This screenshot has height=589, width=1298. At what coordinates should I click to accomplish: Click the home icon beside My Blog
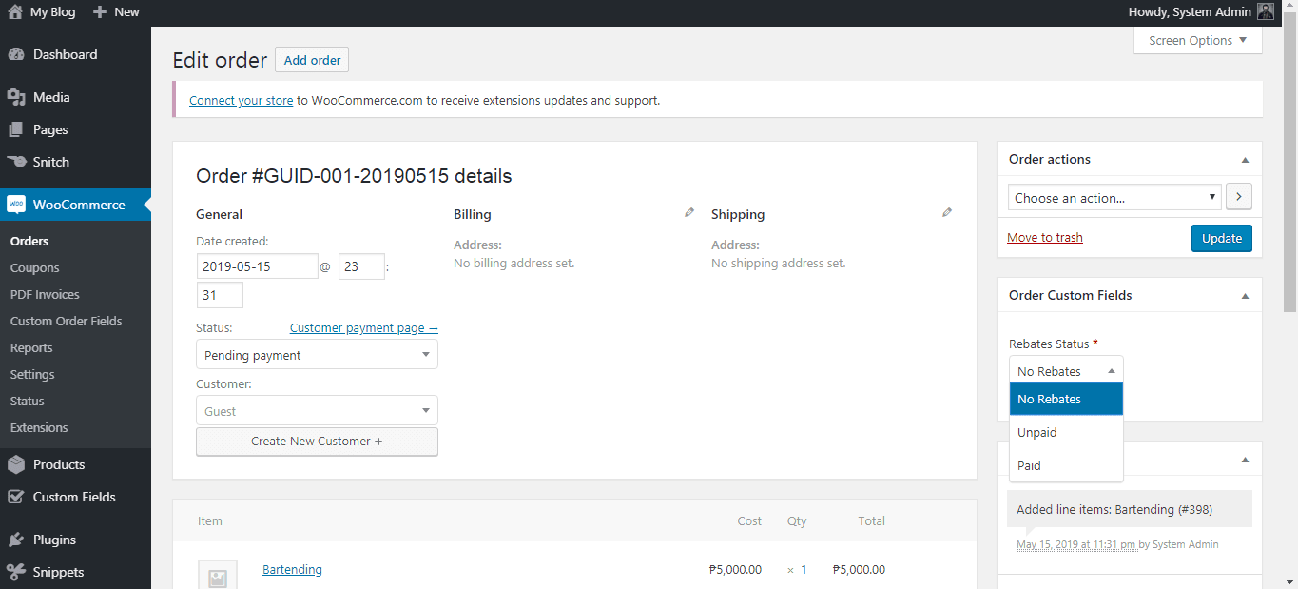click(x=13, y=12)
